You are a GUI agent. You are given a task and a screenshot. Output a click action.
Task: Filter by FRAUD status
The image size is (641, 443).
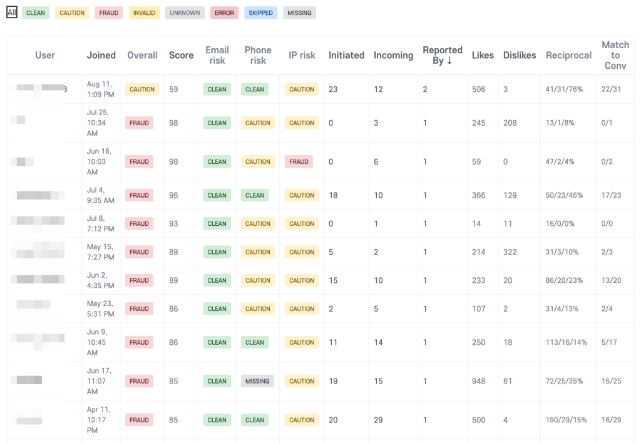click(x=109, y=13)
